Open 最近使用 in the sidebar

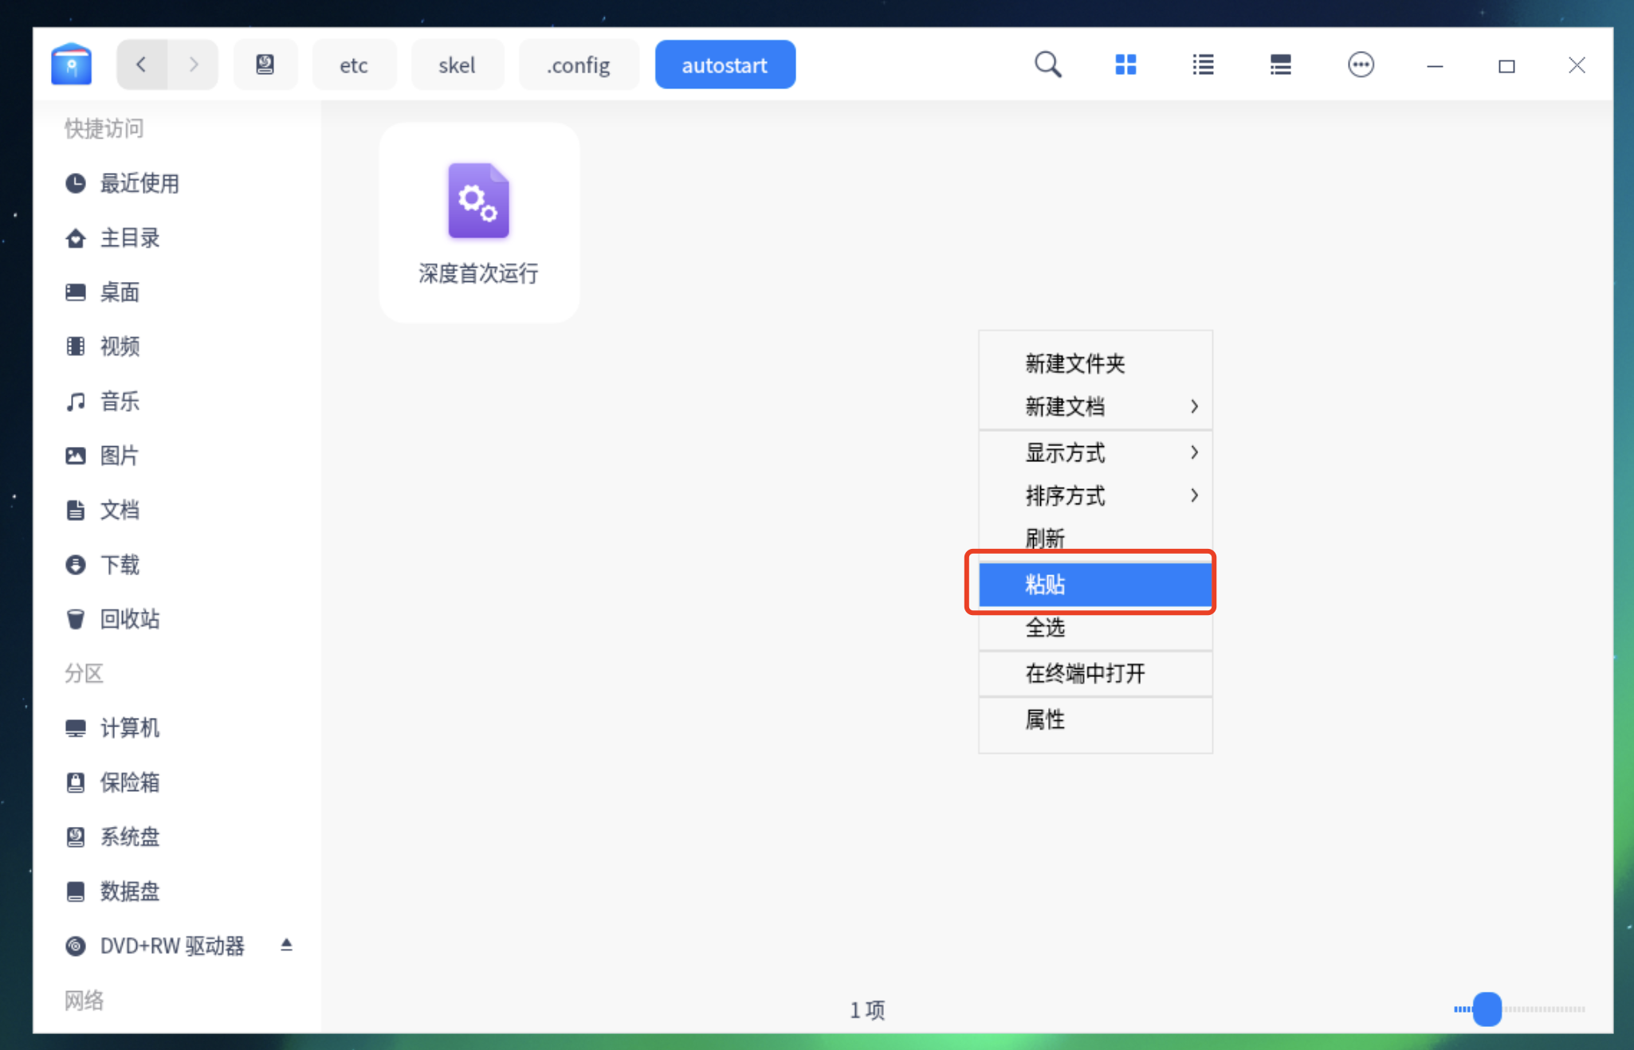click(177, 183)
